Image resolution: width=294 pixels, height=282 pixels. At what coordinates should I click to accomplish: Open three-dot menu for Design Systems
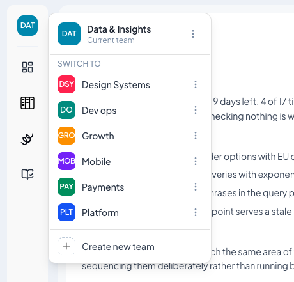(x=196, y=84)
